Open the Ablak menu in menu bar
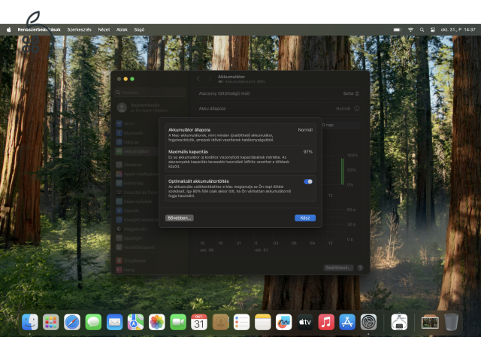The image size is (481, 361). (x=122, y=29)
